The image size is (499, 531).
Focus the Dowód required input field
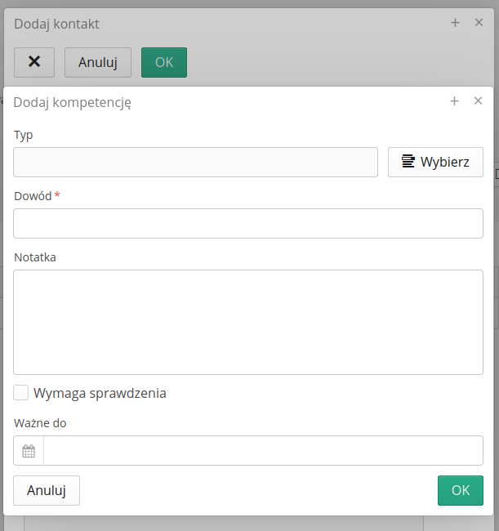[248, 223]
